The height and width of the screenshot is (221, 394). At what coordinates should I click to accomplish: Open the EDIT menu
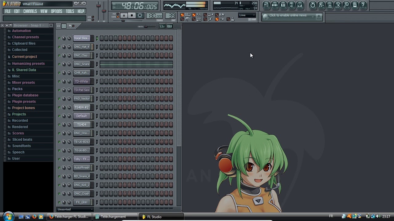coord(17,11)
